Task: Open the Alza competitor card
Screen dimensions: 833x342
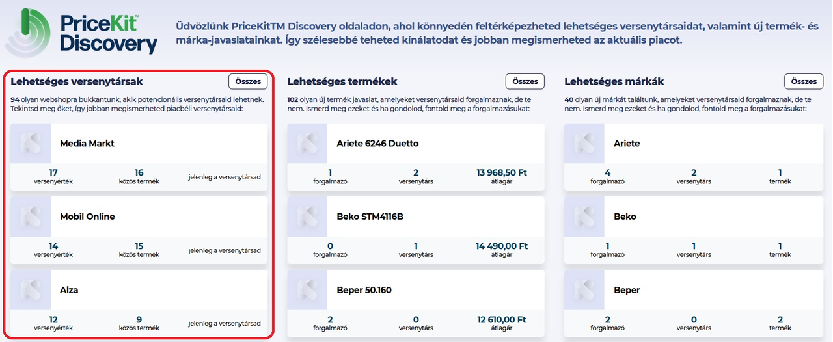Action: [139, 303]
